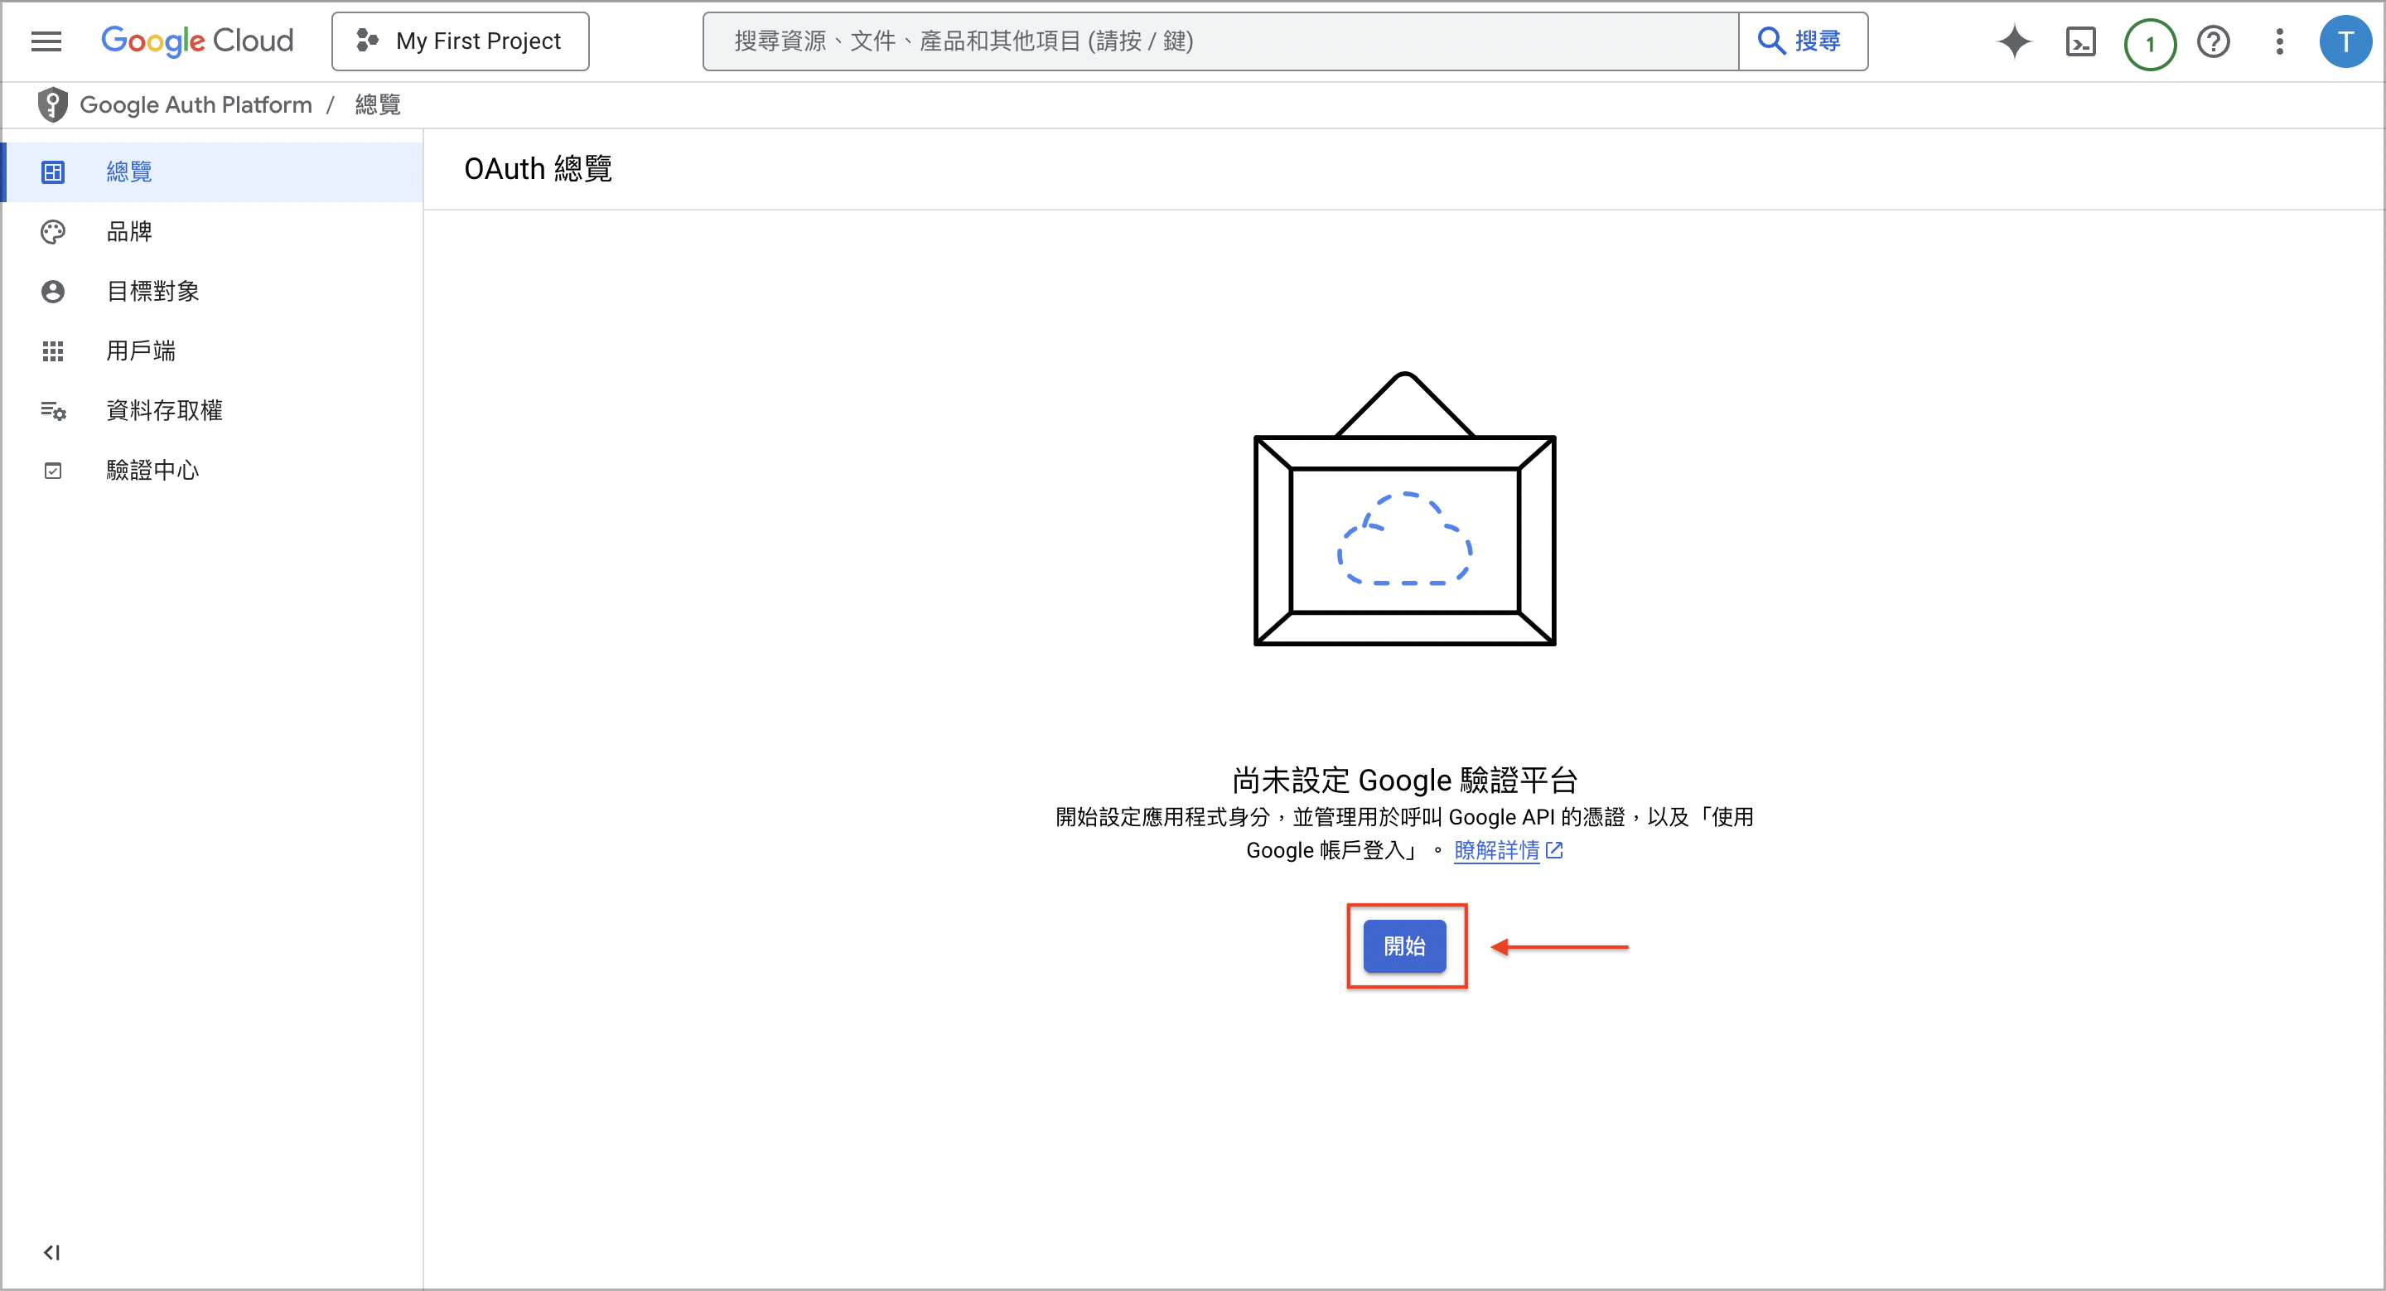Click the 搜尋 search button
The width and height of the screenshot is (2386, 1291).
point(1803,41)
